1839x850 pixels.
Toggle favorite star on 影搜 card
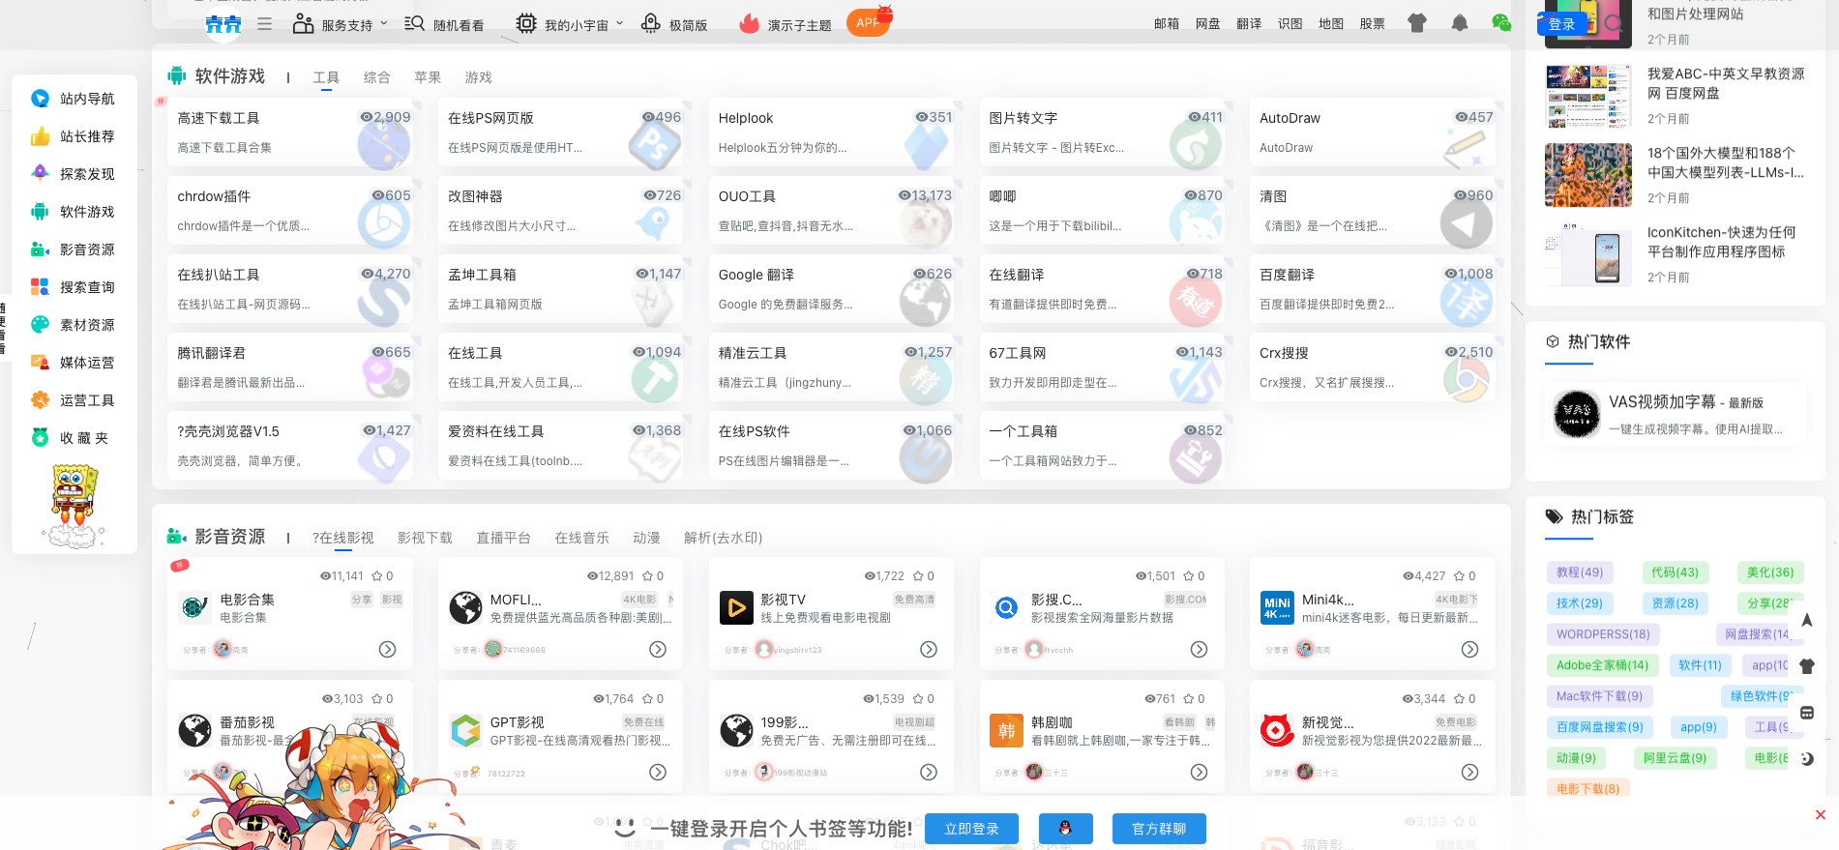click(x=1189, y=576)
